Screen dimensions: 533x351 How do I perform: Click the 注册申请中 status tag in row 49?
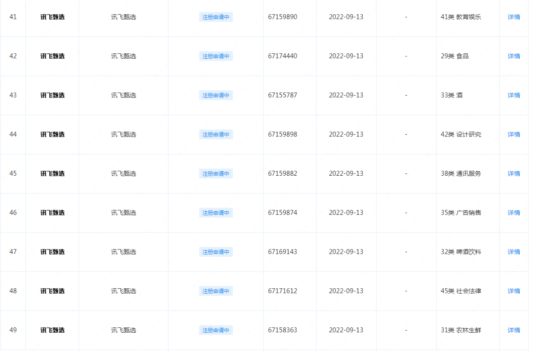(x=216, y=330)
